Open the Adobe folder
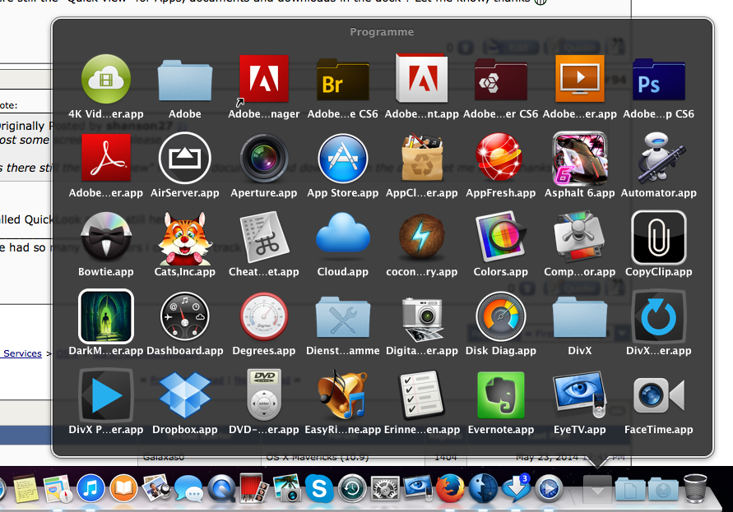The height and width of the screenshot is (512, 733). [x=184, y=81]
